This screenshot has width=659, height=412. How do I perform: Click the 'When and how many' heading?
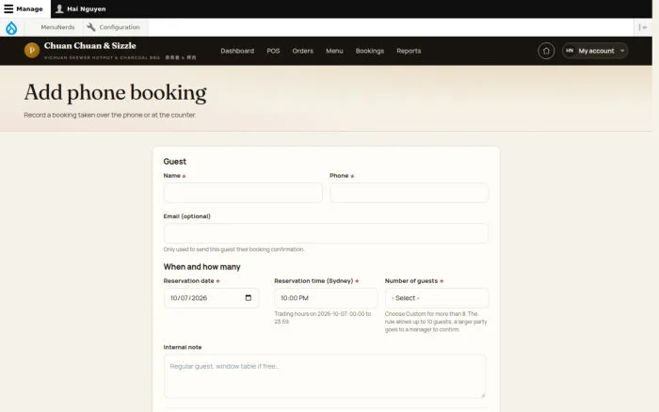click(201, 267)
